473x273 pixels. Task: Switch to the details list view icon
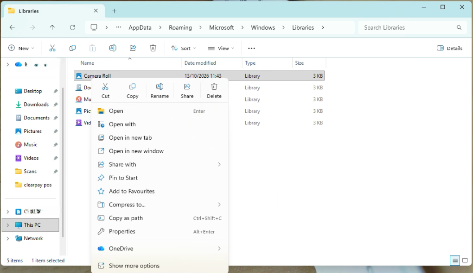tap(454, 261)
